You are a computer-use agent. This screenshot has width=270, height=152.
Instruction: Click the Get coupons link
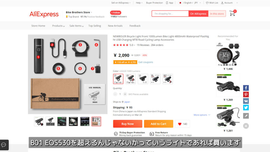click(145, 62)
